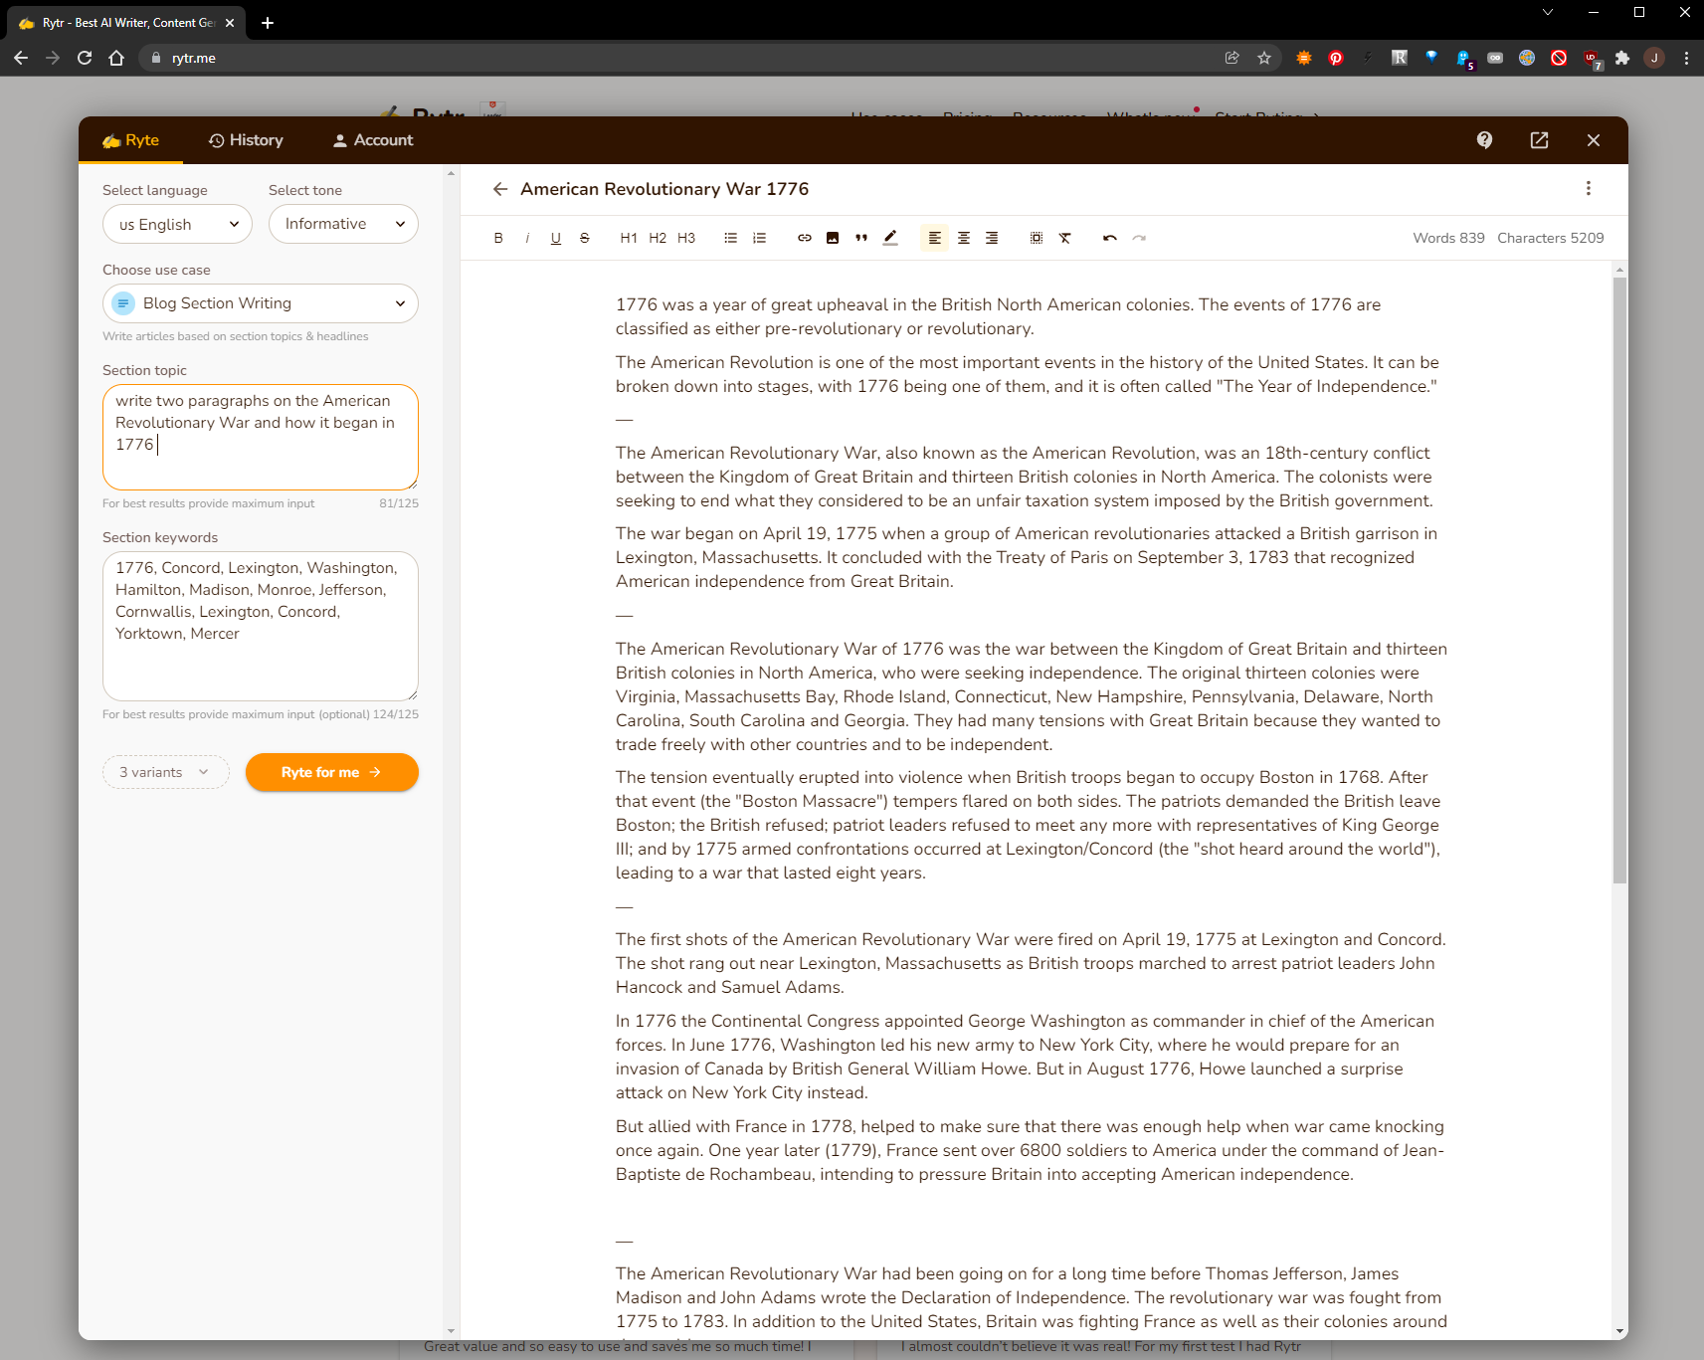This screenshot has height=1360, width=1704.
Task: Open the Chrome three-dot menu
Action: pyautogui.click(x=1686, y=58)
